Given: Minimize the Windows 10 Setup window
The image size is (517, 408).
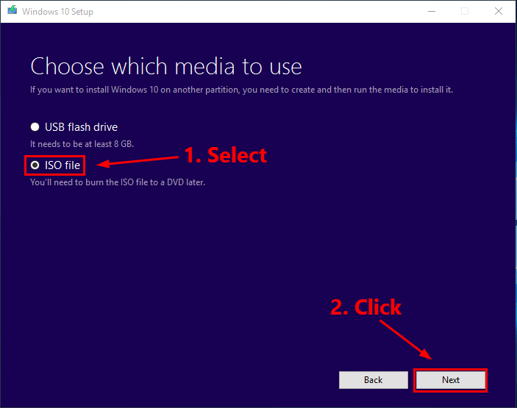Looking at the screenshot, I should click(x=432, y=12).
